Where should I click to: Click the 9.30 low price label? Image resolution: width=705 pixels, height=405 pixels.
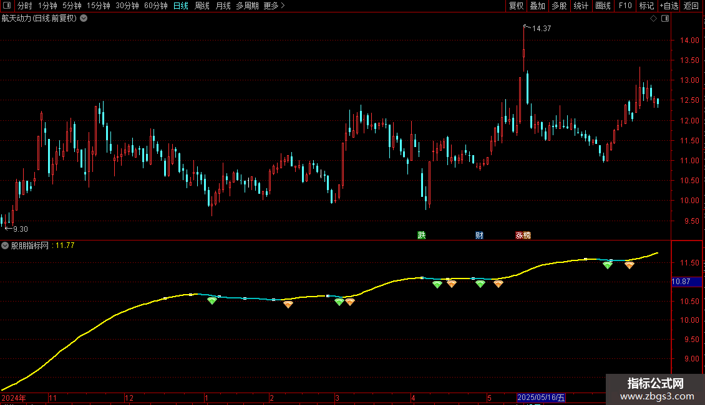(20, 229)
